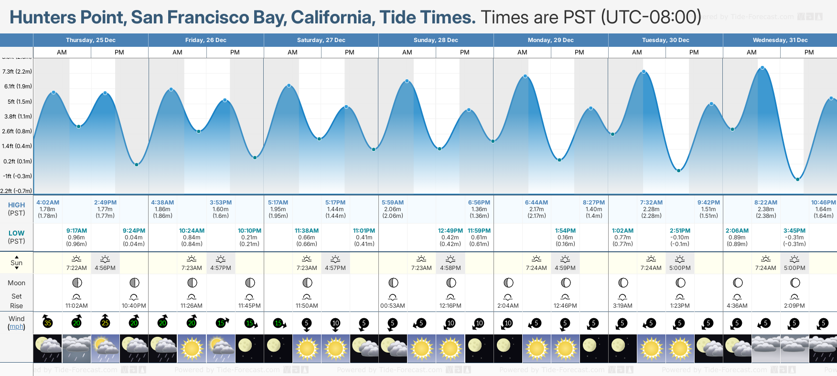Click the down arrow below the Sun label
This screenshot has height=376, width=837.
[17, 269]
